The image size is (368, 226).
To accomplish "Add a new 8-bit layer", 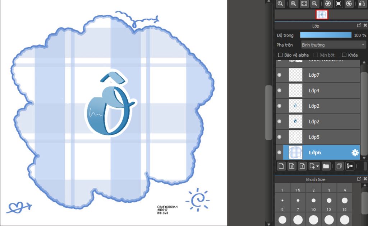I will click(x=292, y=166).
